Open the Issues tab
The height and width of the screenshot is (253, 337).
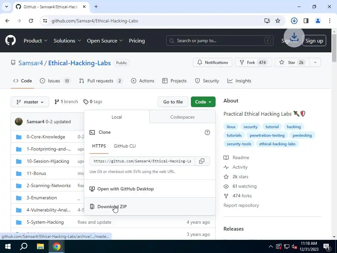coord(55,81)
